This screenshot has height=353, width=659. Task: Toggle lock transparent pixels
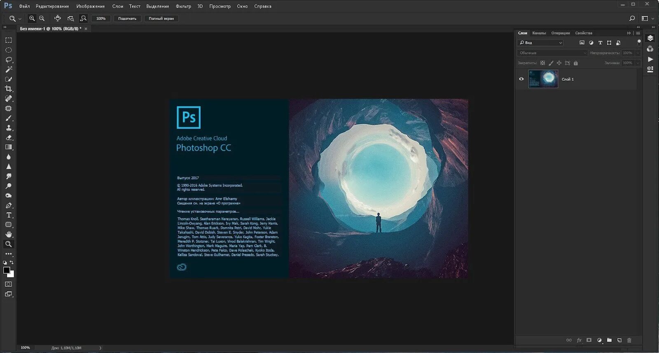(543, 63)
